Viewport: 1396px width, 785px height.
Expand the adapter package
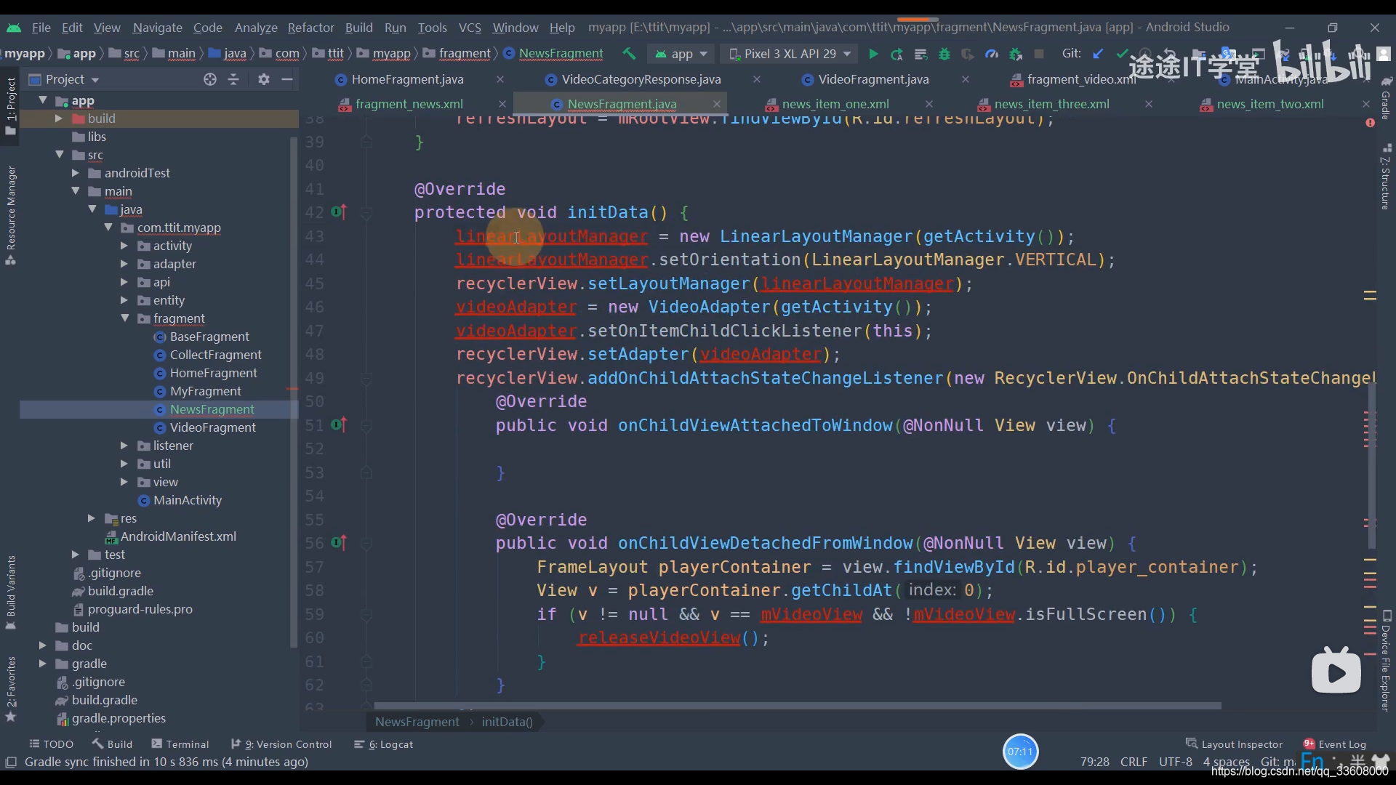124,264
